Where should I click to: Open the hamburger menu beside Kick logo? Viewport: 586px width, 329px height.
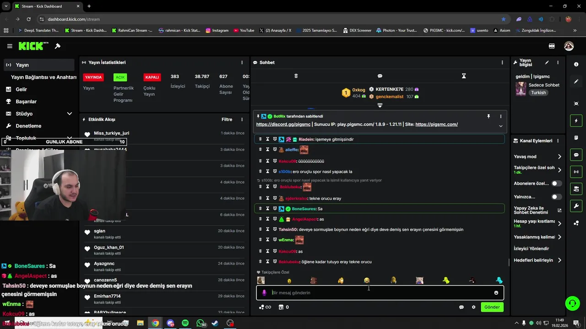[10, 46]
